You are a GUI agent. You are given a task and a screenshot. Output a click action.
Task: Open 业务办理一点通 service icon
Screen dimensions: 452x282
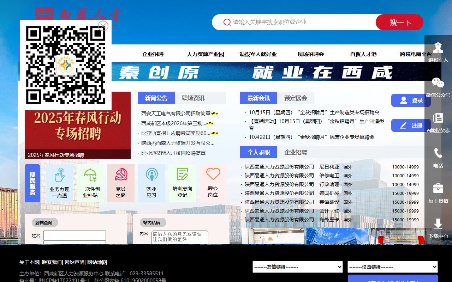60,183
